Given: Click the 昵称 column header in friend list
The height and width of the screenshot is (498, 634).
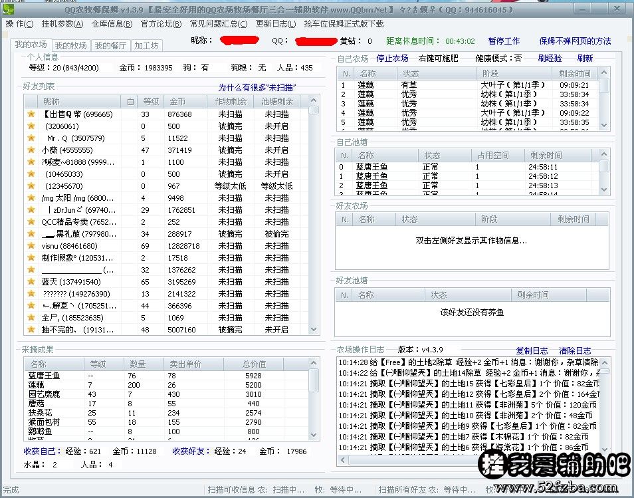Looking at the screenshot, I should pyautogui.click(x=80, y=101).
